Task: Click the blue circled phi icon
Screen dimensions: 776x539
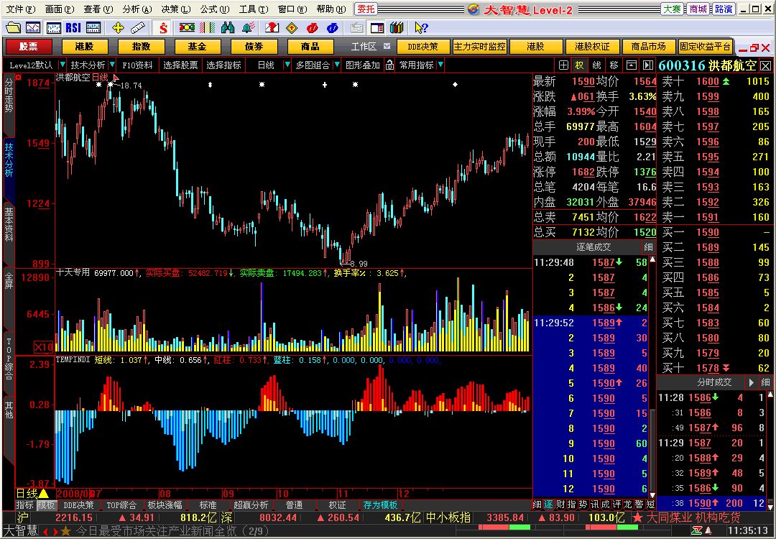Action: tap(333, 28)
